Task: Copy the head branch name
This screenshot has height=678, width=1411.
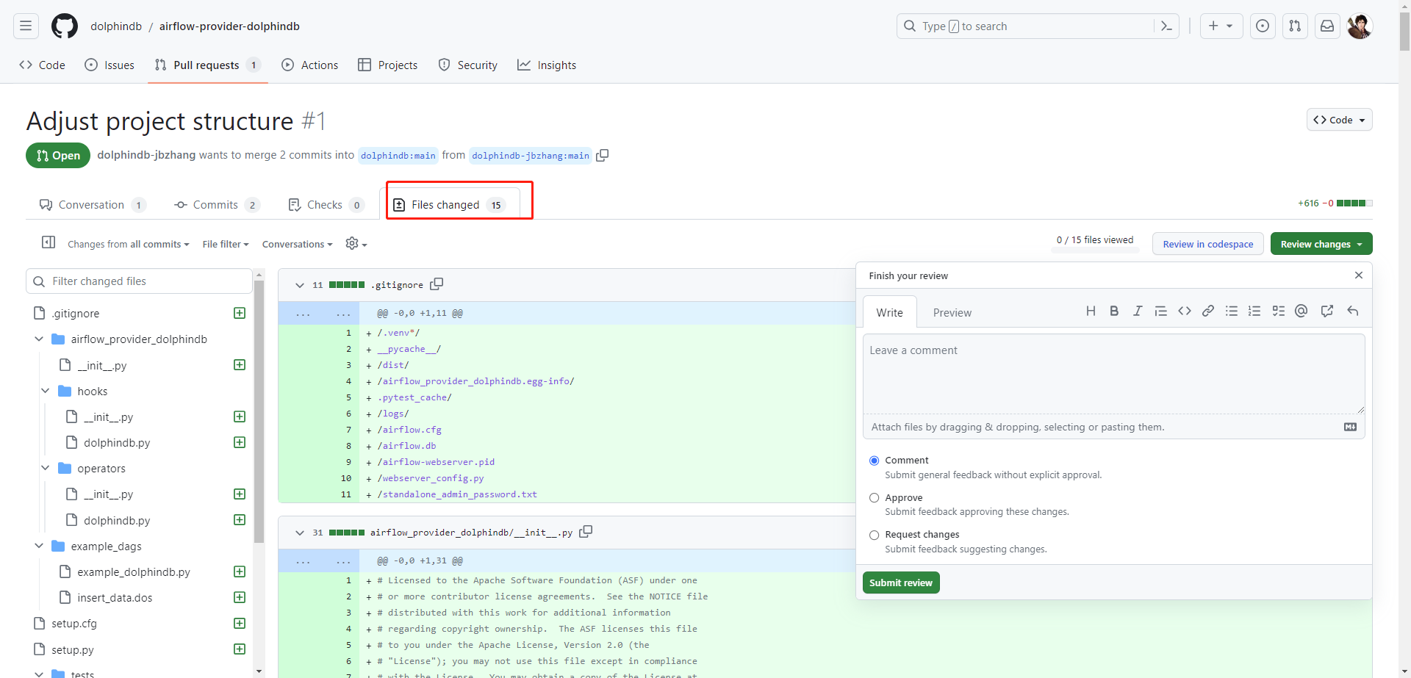Action: point(603,155)
